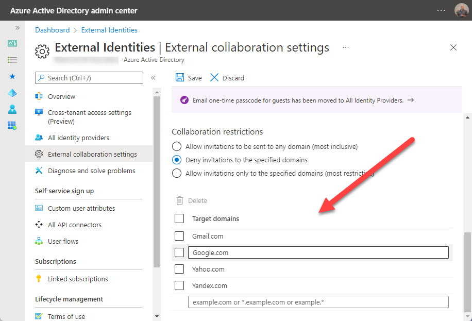Open more options beside the page title
This screenshot has height=321, width=472.
(346, 47)
